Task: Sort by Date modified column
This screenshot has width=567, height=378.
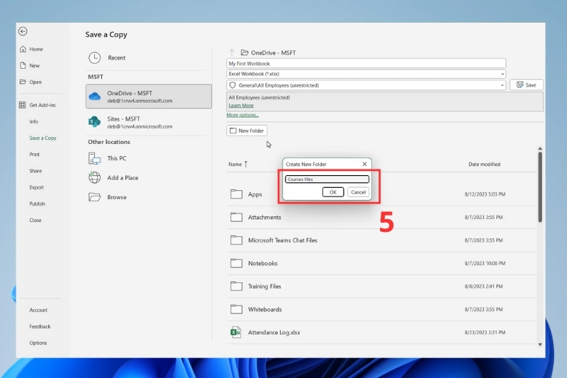Action: click(x=484, y=165)
